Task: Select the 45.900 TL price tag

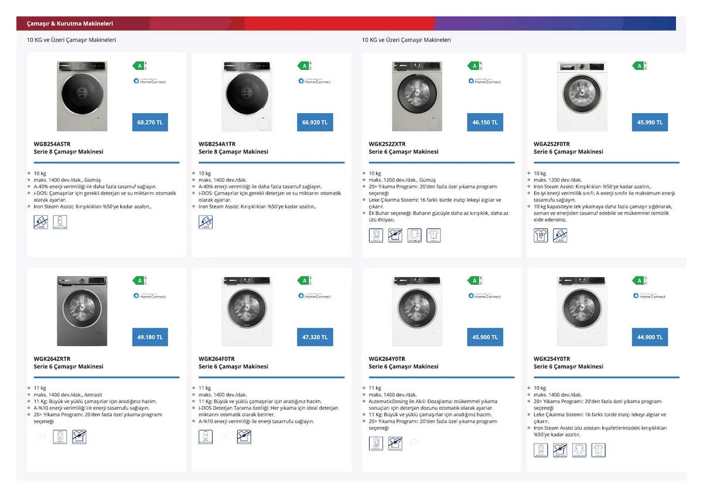Action: pyautogui.click(x=485, y=338)
